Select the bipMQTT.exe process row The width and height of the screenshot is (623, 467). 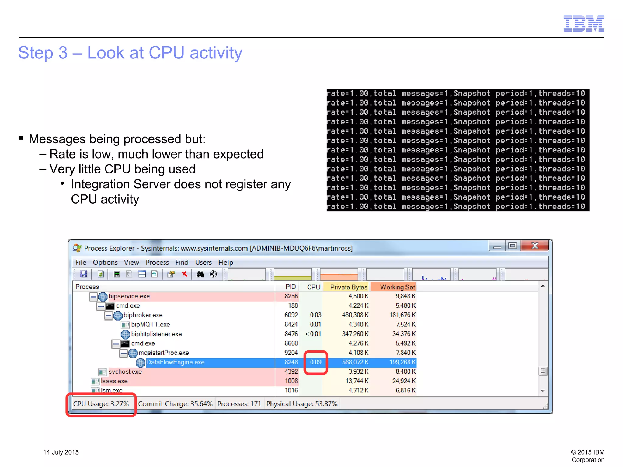pyautogui.click(x=245, y=325)
